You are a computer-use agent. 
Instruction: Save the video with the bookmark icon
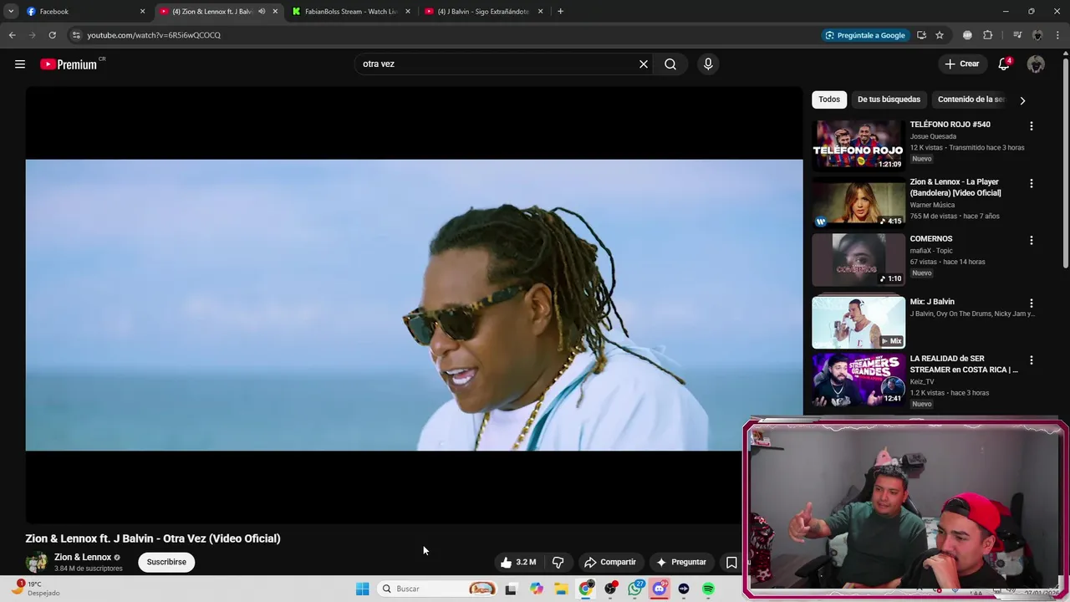pos(731,562)
